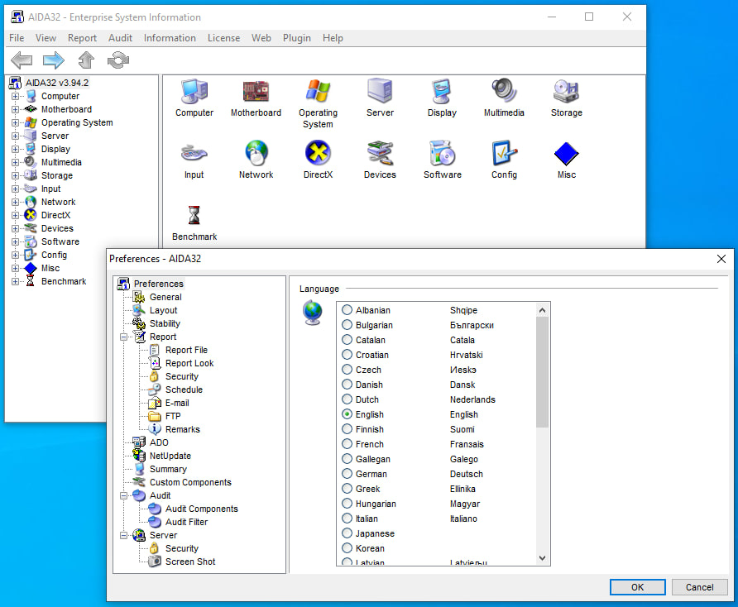Select Layout in Preferences tree

163,310
